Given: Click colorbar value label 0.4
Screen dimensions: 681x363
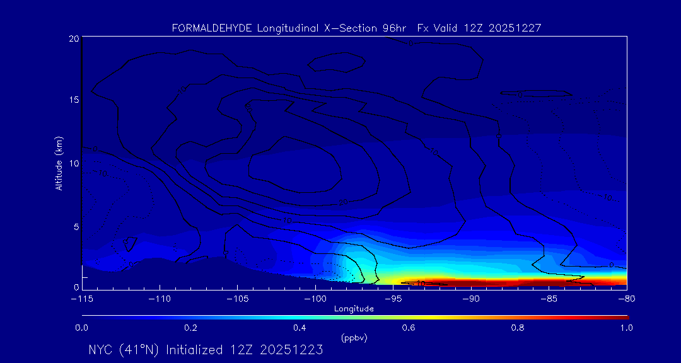Looking at the screenshot, I should [x=300, y=328].
